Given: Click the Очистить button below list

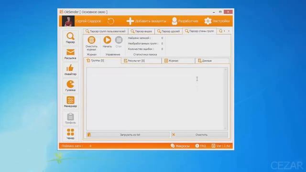Looking at the screenshot, I should (x=199, y=135).
